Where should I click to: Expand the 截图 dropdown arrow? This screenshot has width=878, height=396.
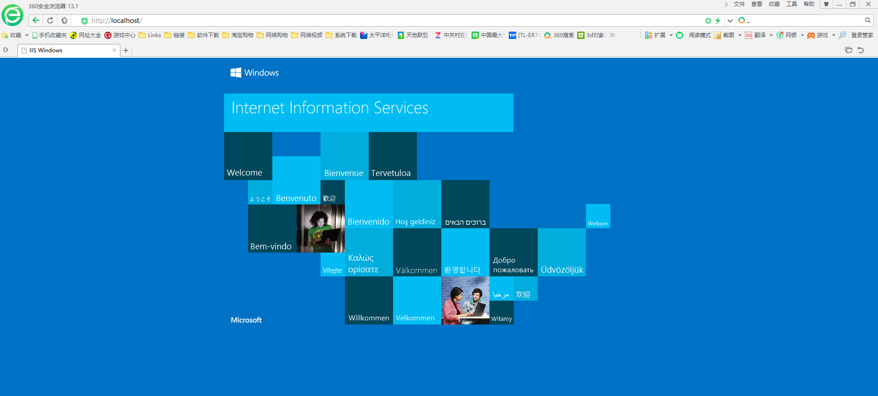[x=740, y=35]
